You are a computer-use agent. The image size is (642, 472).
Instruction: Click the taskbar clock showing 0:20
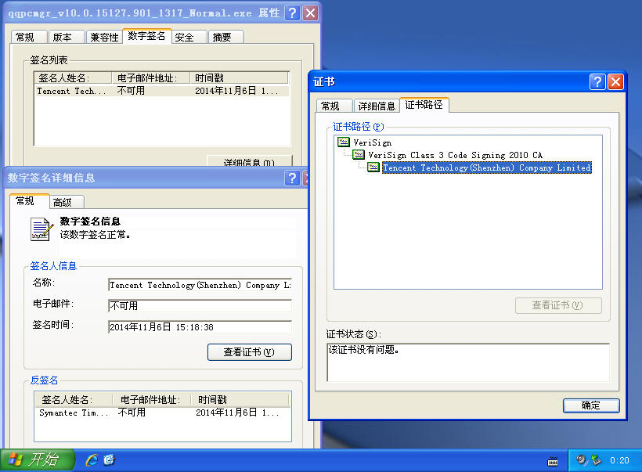point(619,460)
